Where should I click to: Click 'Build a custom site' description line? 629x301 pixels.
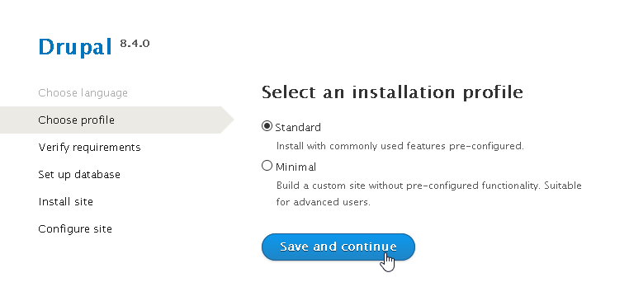click(x=429, y=186)
